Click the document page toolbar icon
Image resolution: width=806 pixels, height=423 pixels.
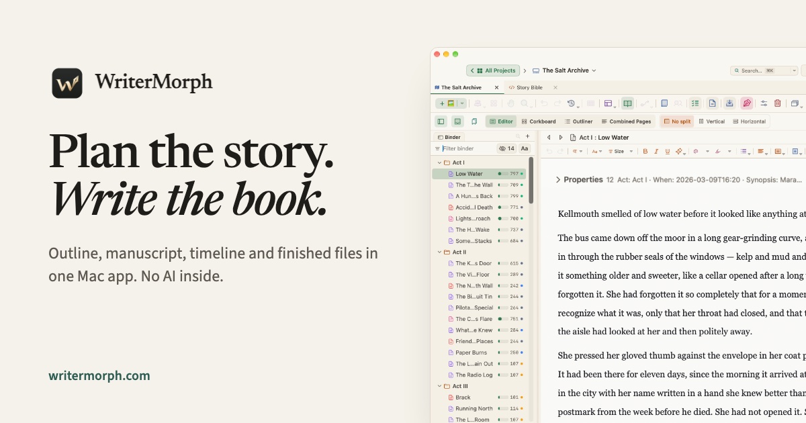point(713,103)
